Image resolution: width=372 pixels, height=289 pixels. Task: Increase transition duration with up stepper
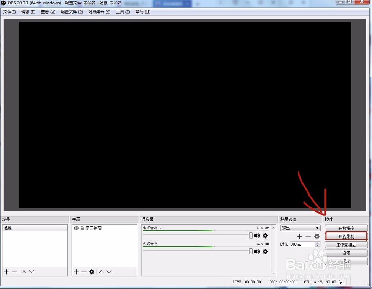coord(317,243)
